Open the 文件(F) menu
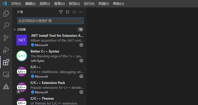 pos(16,4)
